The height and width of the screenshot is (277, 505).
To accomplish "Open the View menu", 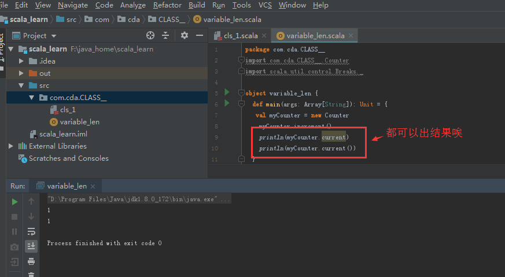I will 43,5.
